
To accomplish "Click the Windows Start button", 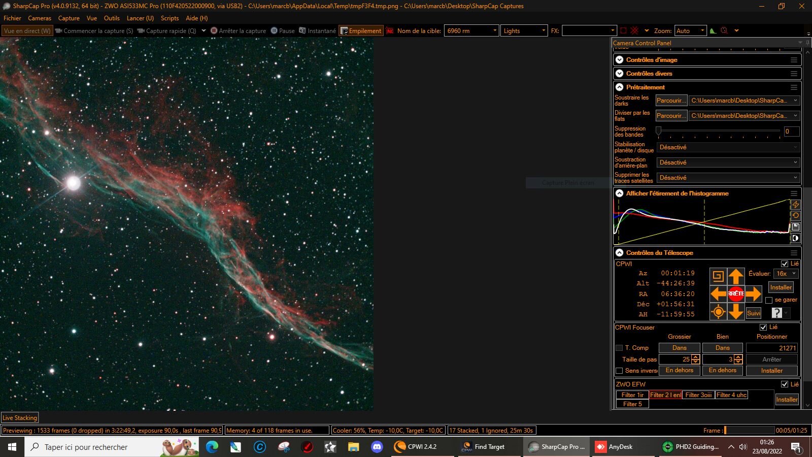I will click(12, 447).
